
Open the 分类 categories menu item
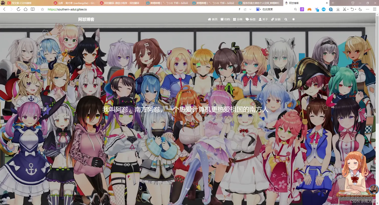[x=238, y=19]
